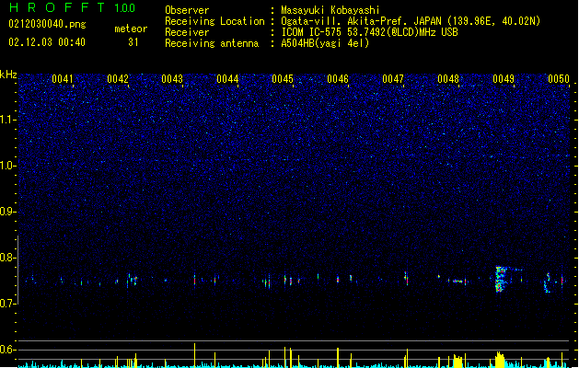Click time marker 0043

pos(172,79)
